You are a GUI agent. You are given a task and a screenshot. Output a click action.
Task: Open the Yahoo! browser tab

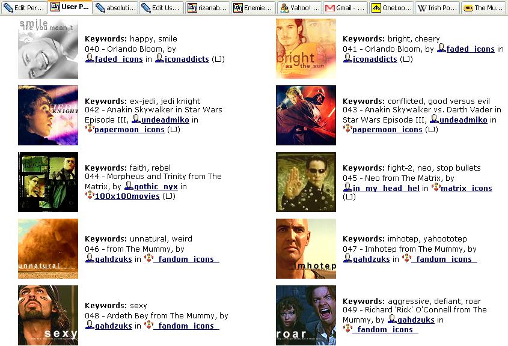pyautogui.click(x=299, y=8)
